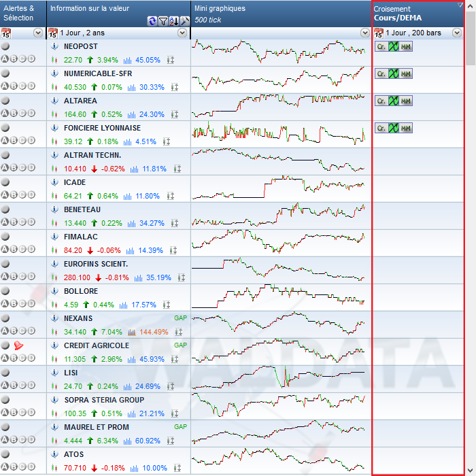476x476 pixels.
Task: Click ATOS change -0.18%
Action: (x=113, y=468)
